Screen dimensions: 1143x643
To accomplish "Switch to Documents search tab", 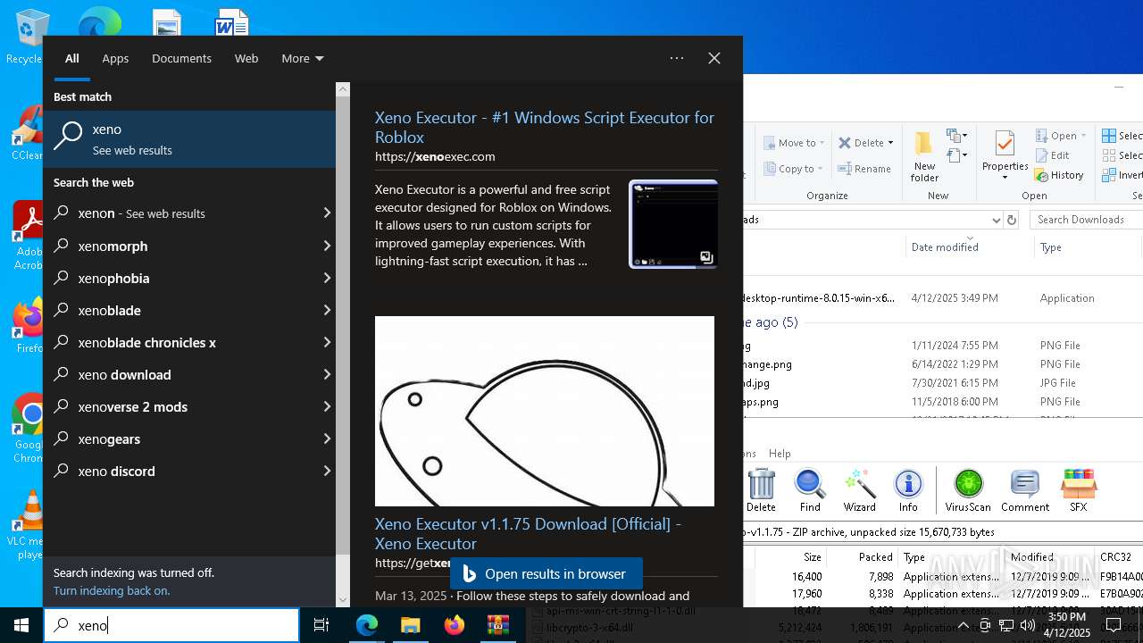I will click(181, 58).
